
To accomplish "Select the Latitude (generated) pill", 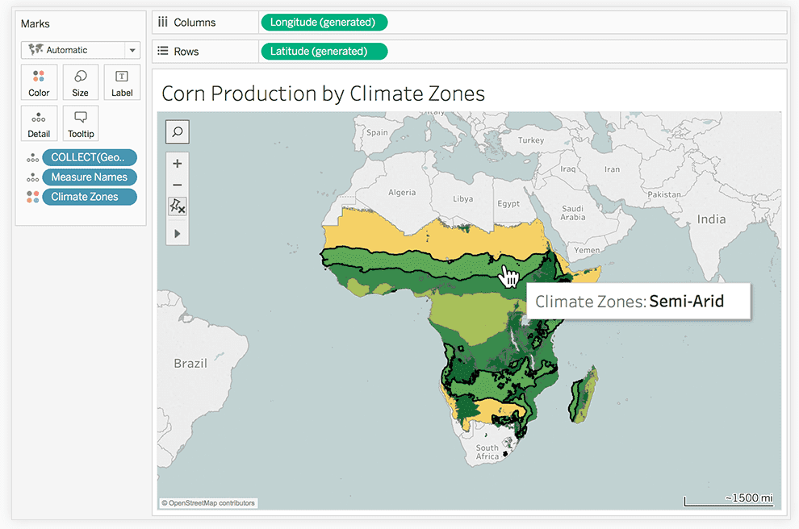I will 323,52.
